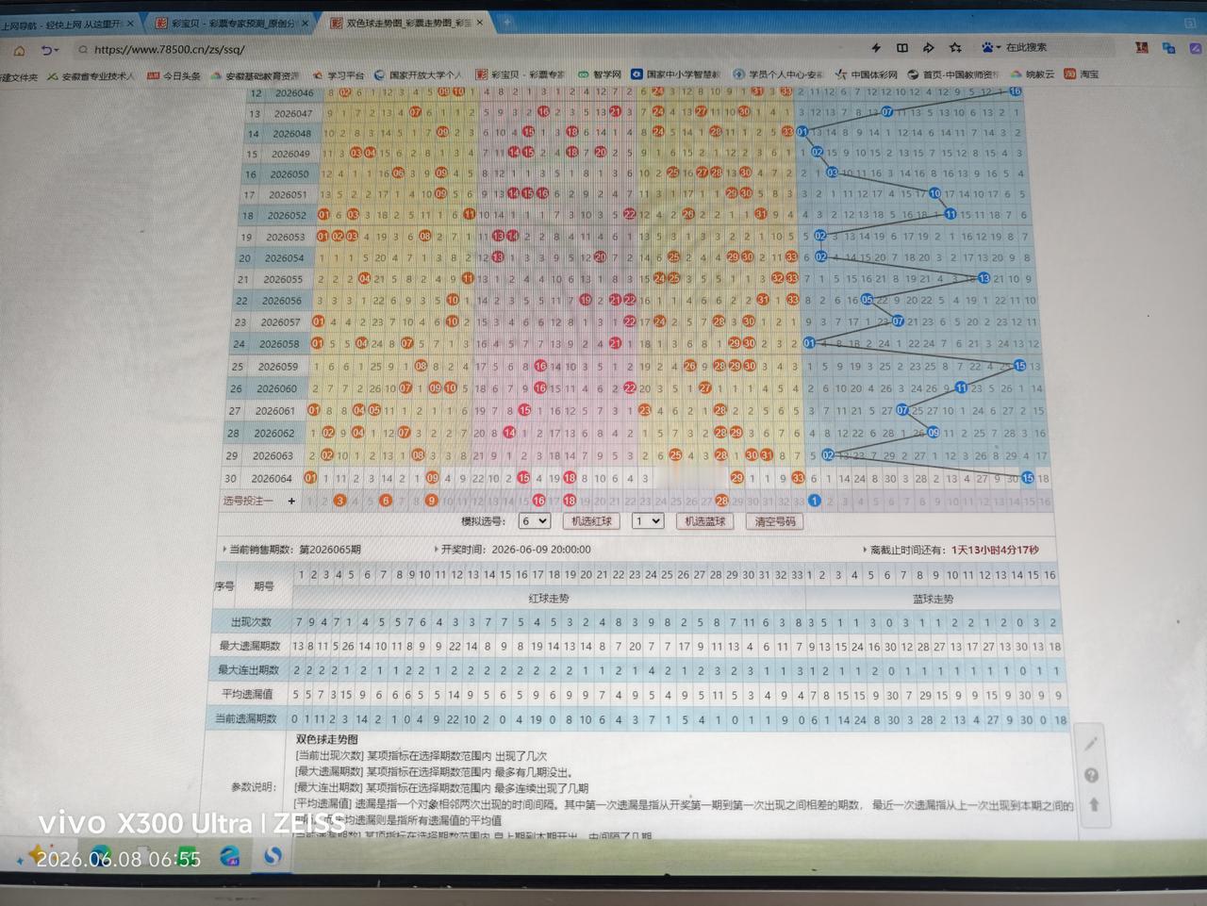Image resolution: width=1207 pixels, height=906 pixels.
Task: Open the blue ball count dropdown showing 1
Action: (x=648, y=521)
